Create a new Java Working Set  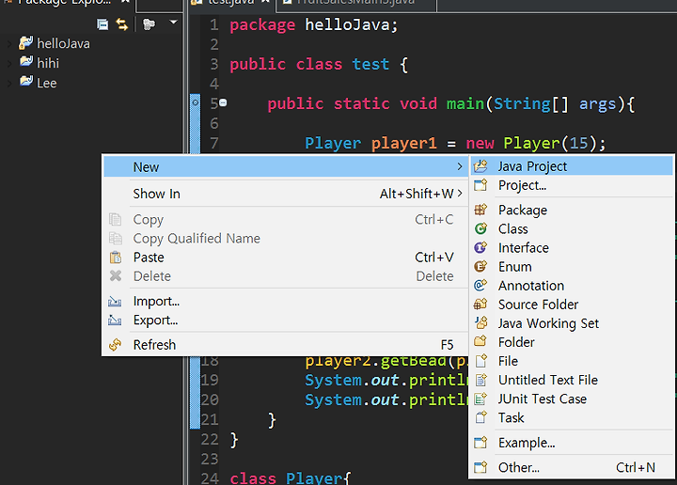coord(572,323)
